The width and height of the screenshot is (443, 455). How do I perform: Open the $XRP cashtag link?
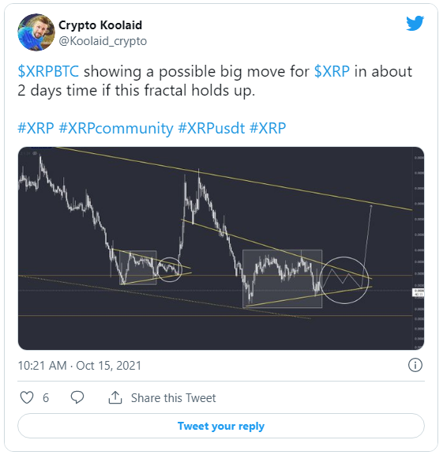tap(332, 71)
